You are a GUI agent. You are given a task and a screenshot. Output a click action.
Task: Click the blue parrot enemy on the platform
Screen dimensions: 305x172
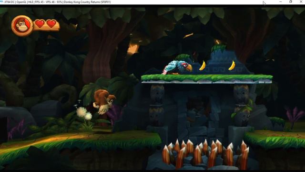coord(177,67)
